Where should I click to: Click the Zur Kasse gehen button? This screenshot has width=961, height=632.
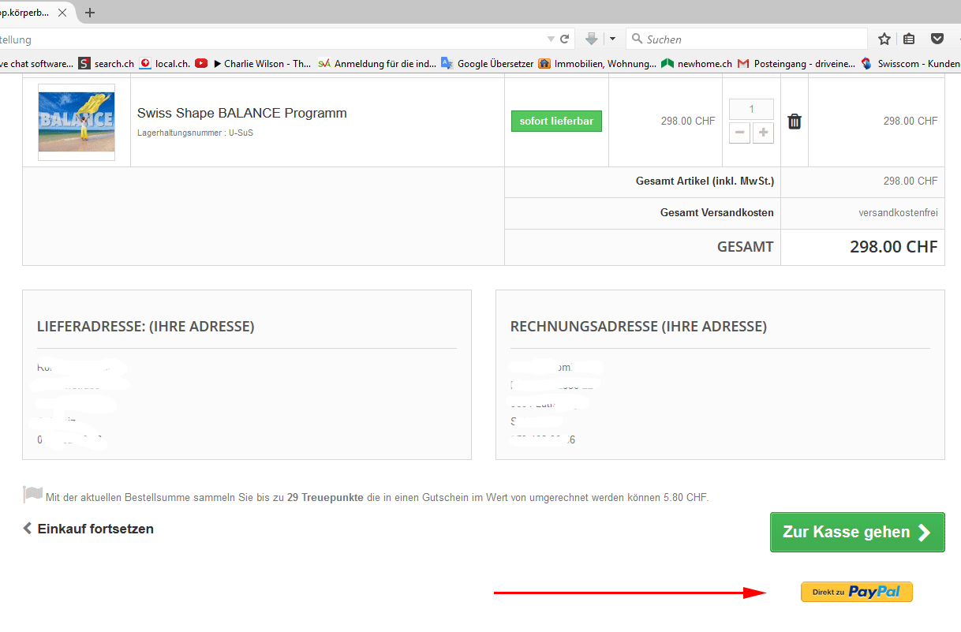(857, 532)
